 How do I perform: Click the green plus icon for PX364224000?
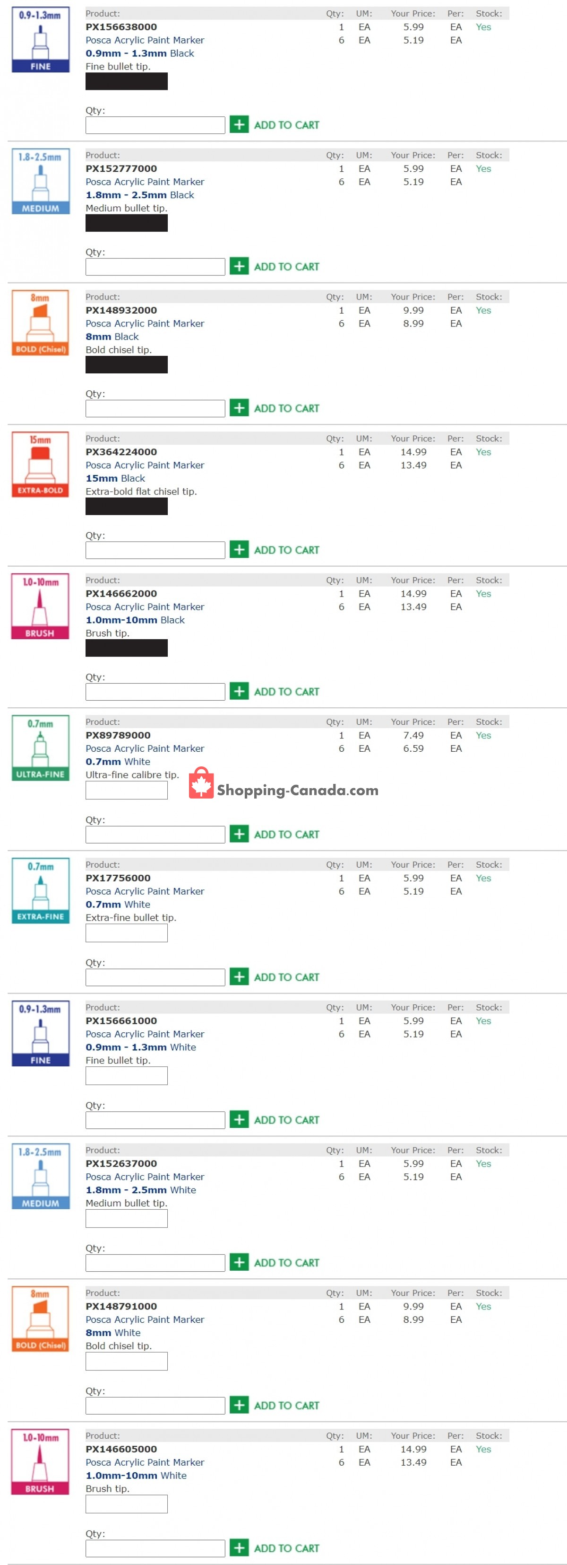(239, 549)
